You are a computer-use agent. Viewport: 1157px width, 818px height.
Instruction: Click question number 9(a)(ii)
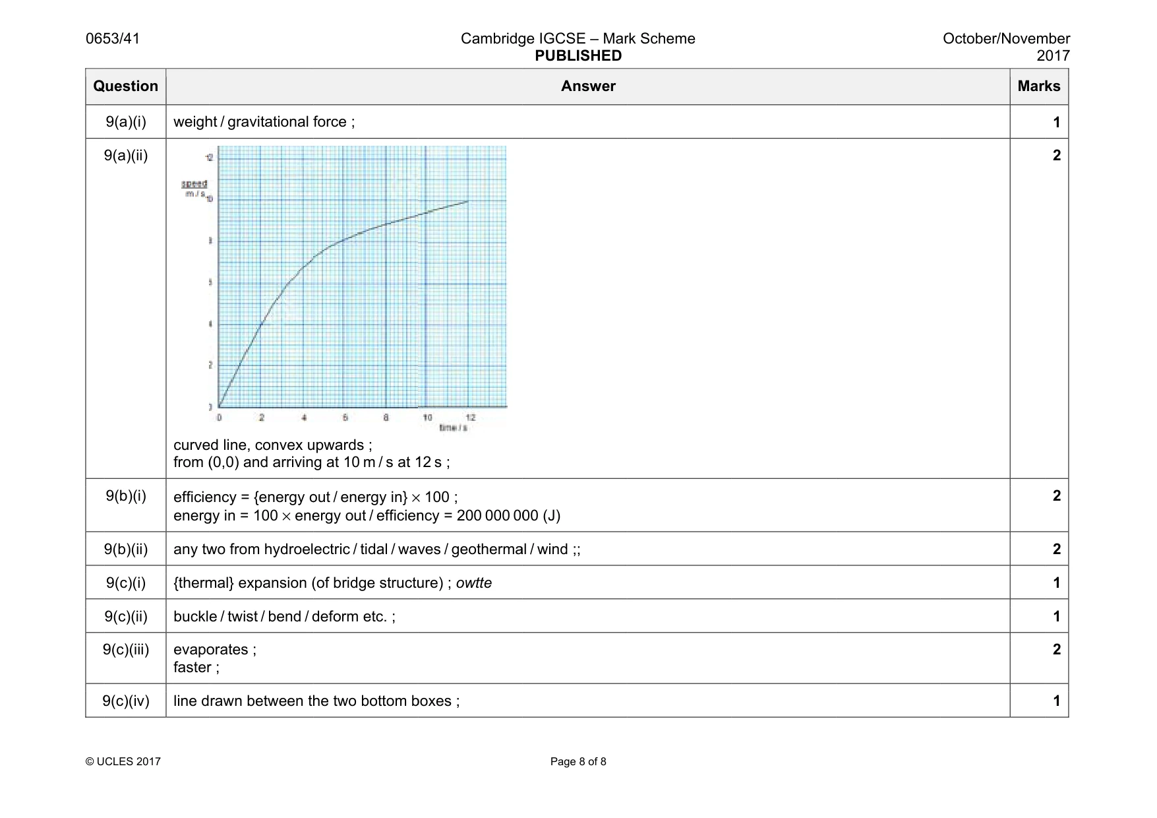126,156
